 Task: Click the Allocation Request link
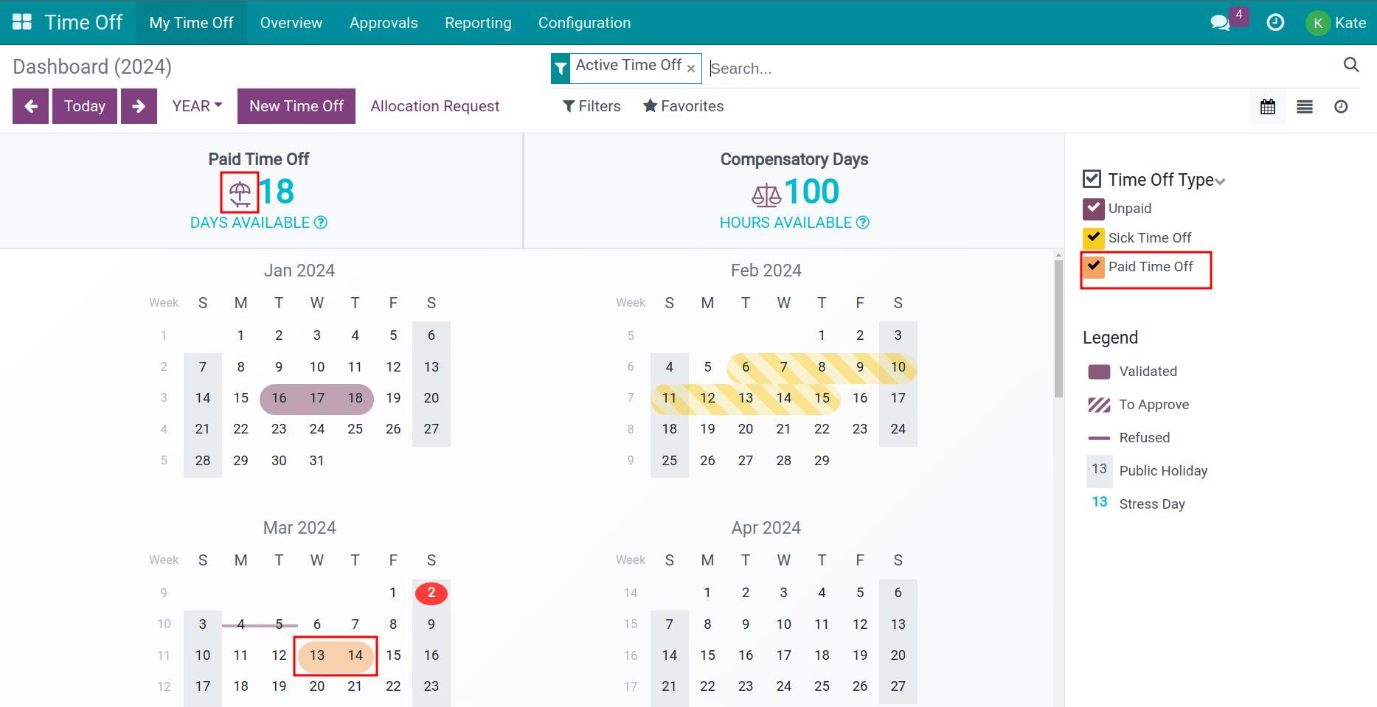[x=435, y=106]
